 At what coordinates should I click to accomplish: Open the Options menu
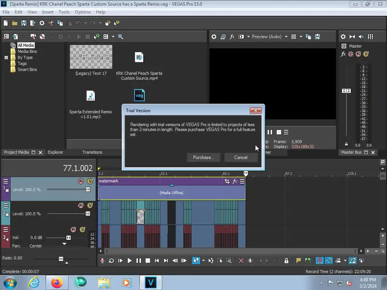(83, 12)
